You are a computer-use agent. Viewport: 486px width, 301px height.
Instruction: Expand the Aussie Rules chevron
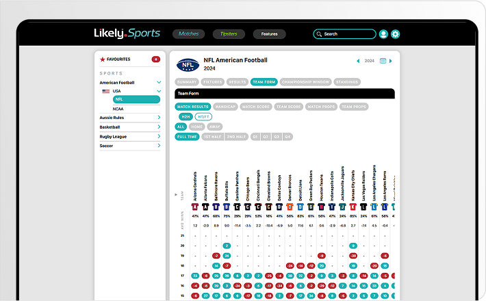coord(159,118)
